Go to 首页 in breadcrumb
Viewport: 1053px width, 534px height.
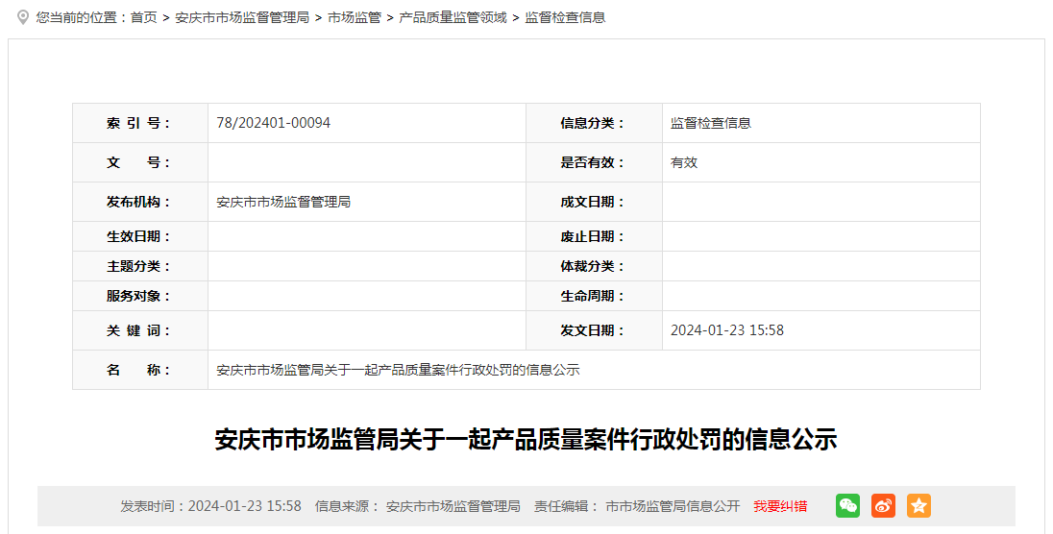coord(144,17)
